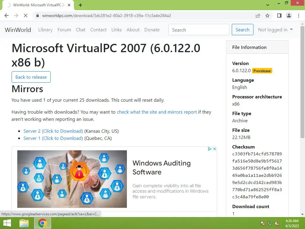
Task: Download from Server 1 Quebec
Action: 53,138
